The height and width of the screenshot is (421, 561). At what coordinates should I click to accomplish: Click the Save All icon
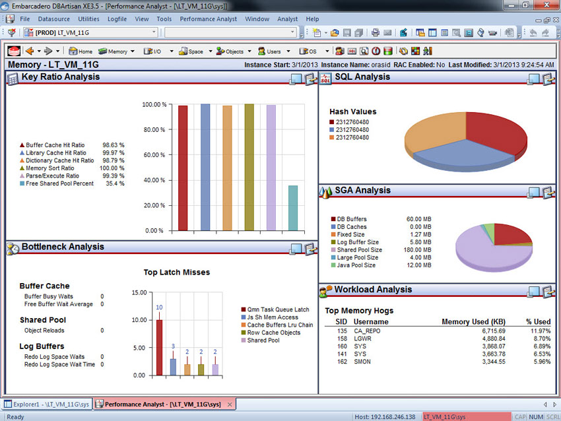(359, 33)
